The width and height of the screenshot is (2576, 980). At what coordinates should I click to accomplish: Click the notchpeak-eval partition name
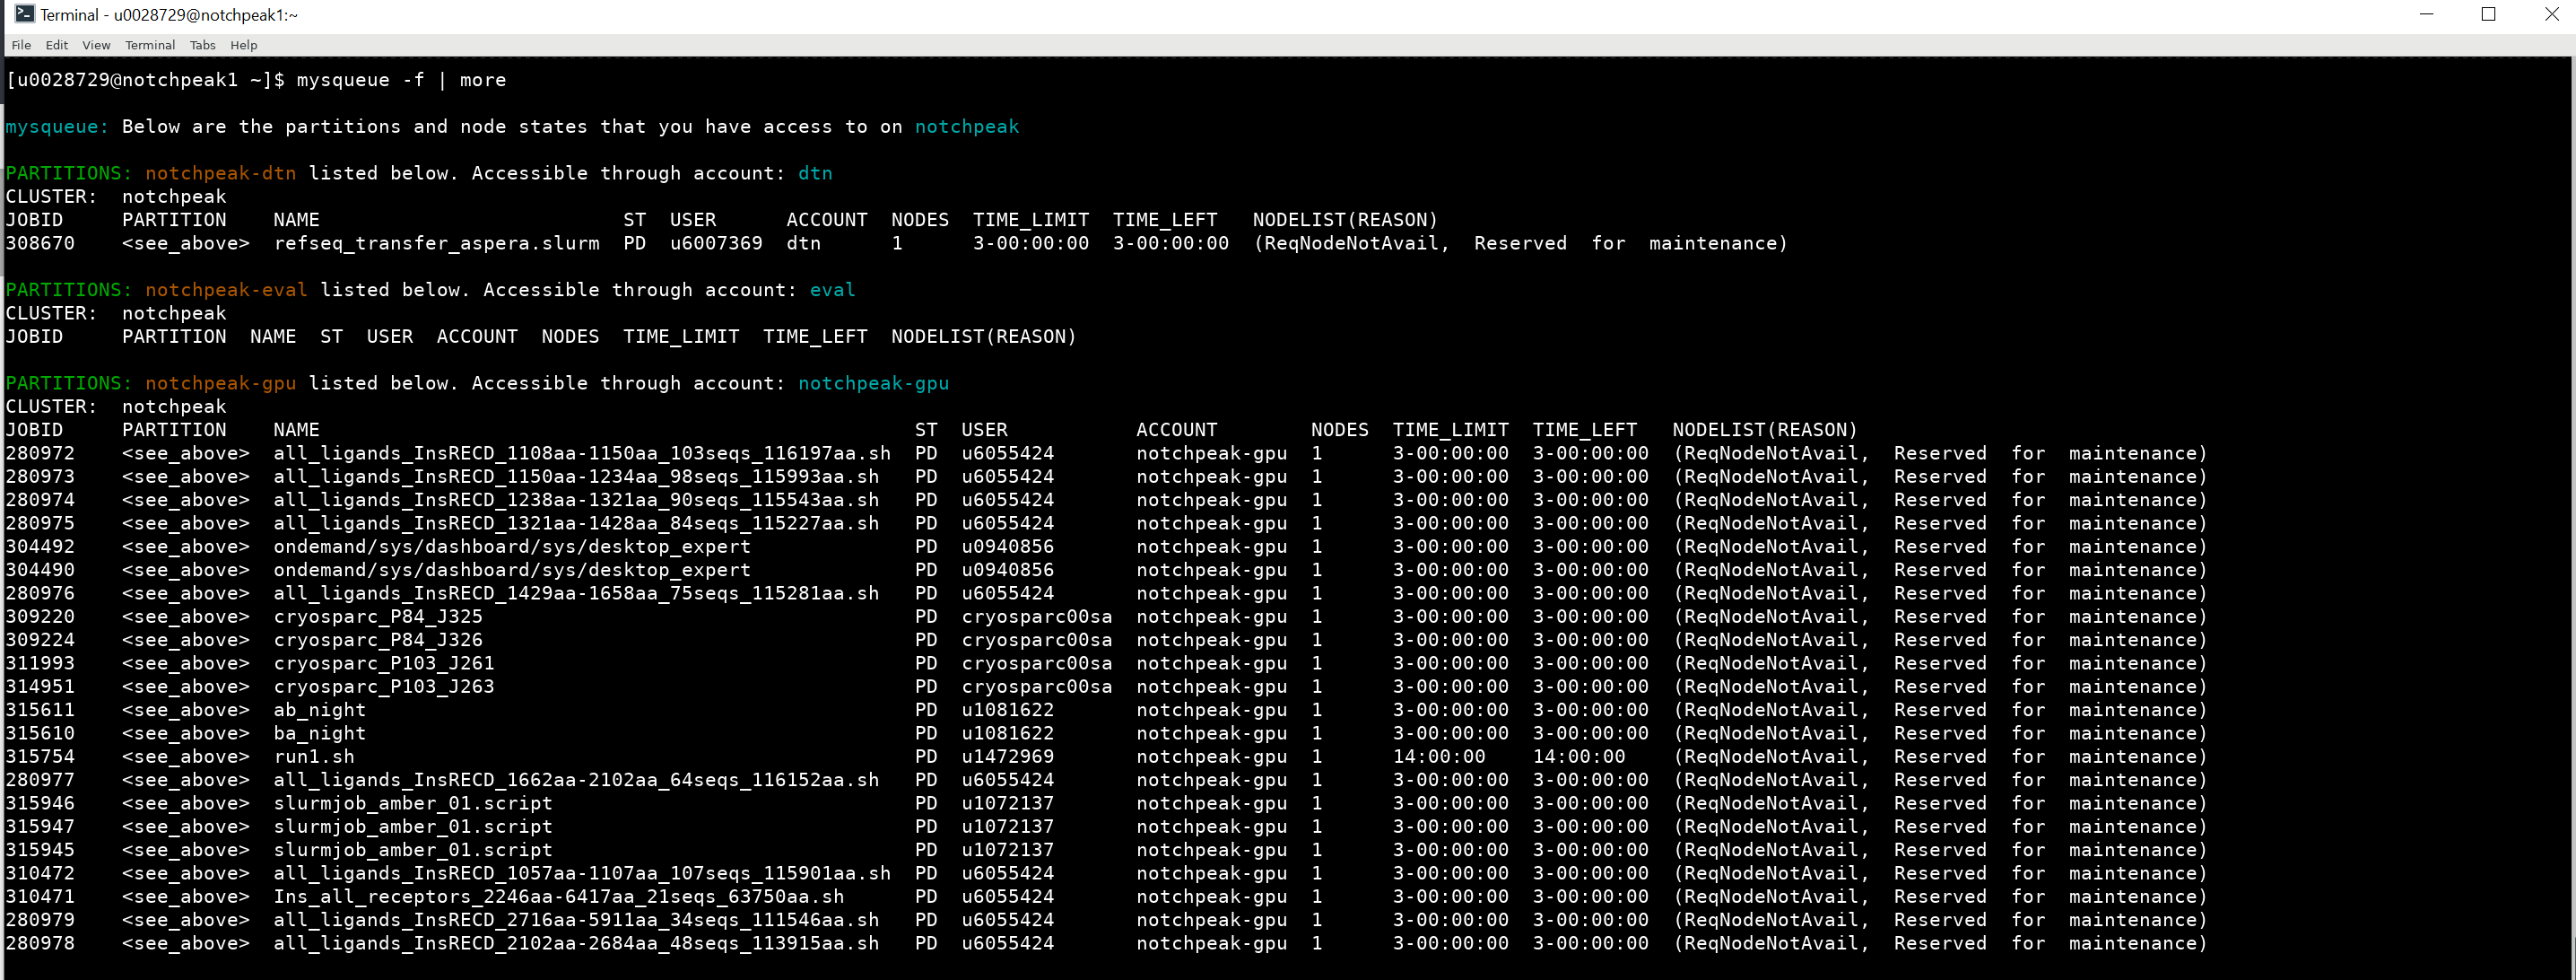pyautogui.click(x=226, y=290)
